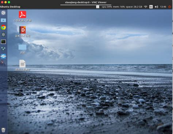173x134 pixels.
Task: Open the dark launcher below the blue icon
Action: 3,63
